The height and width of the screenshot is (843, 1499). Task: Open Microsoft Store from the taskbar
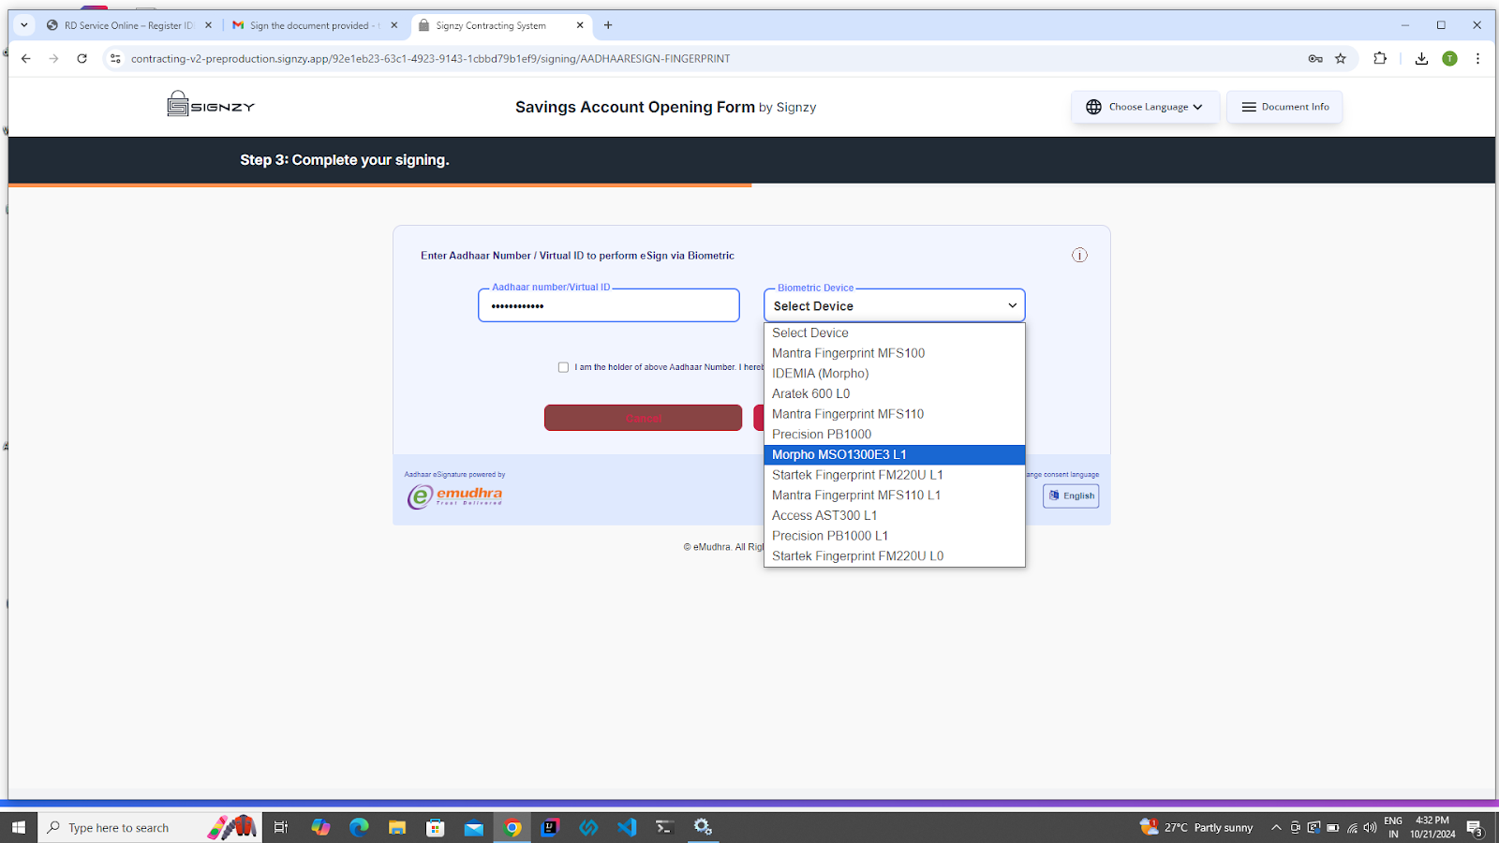436,827
